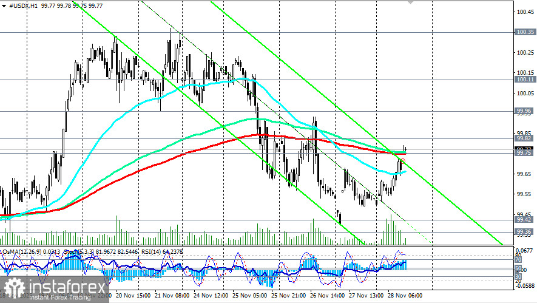
Task: Click the 21 Nov 08:00 time label
Action: (172, 296)
